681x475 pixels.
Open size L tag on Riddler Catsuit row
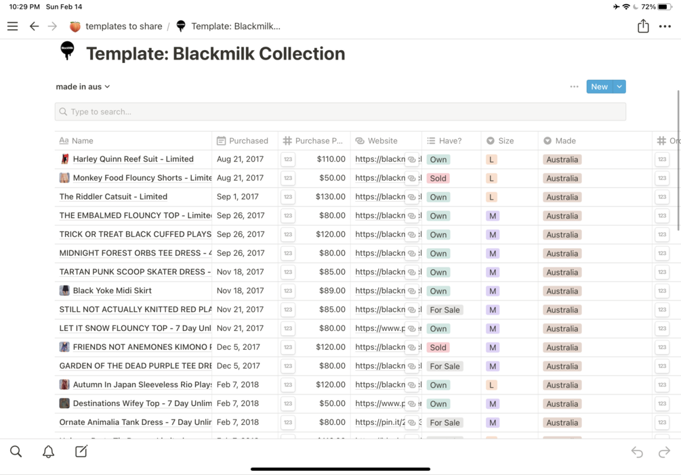[x=491, y=197]
